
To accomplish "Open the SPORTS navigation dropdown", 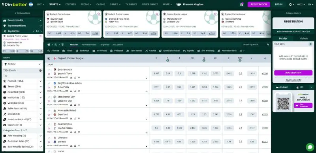I will point(55,4).
